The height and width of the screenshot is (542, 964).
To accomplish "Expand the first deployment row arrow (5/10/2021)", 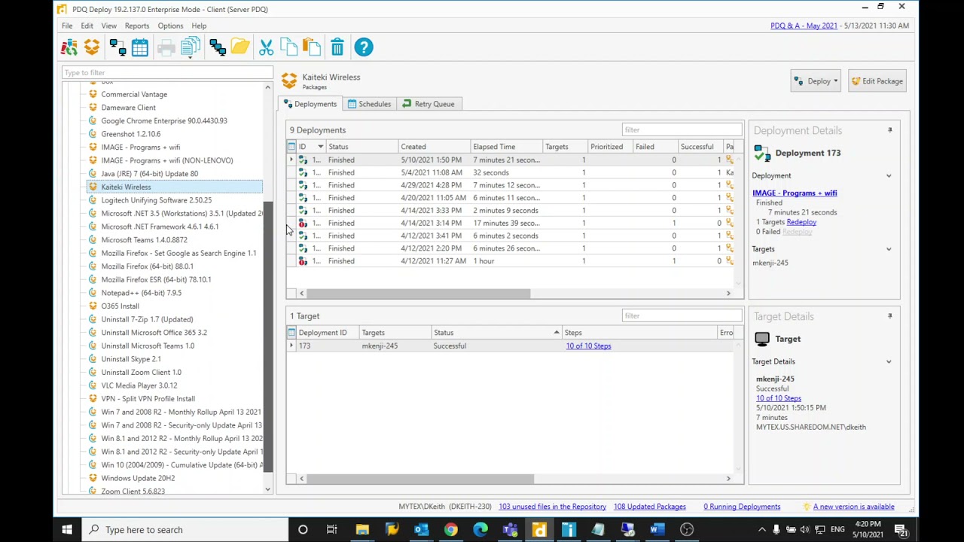I will (x=291, y=160).
